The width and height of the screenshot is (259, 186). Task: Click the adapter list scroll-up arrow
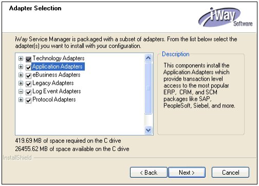(149, 58)
